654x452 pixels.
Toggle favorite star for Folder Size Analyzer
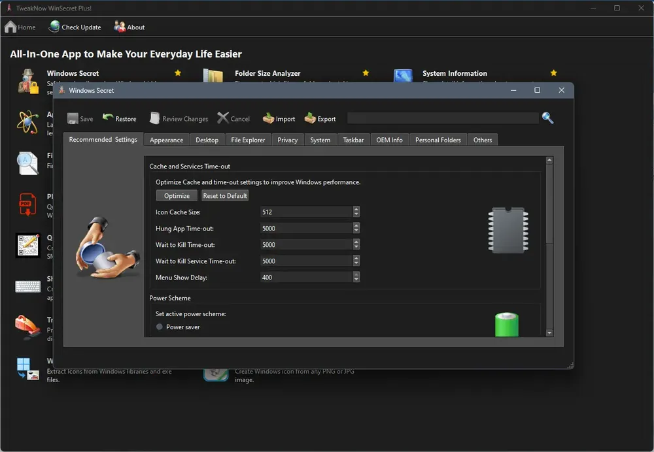point(366,73)
